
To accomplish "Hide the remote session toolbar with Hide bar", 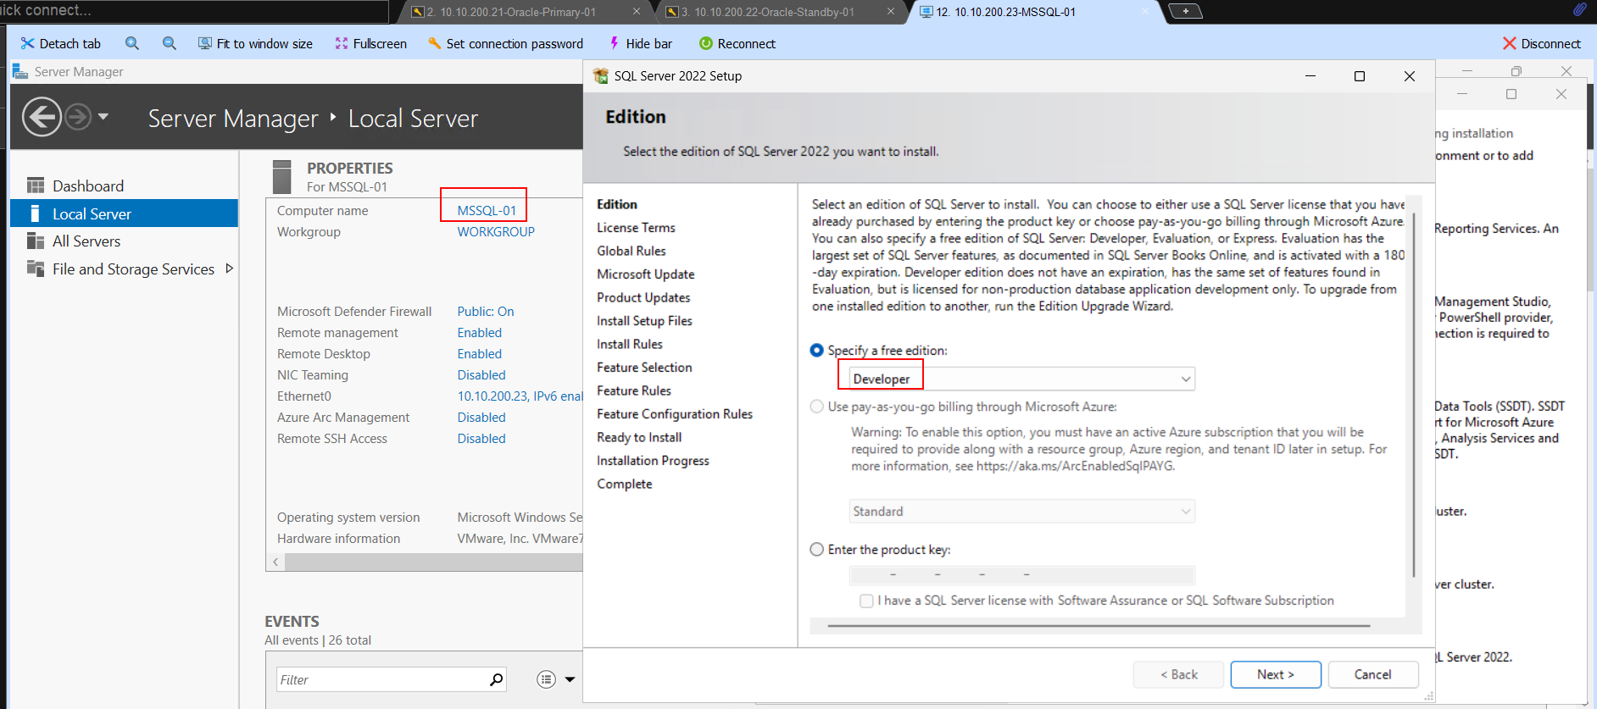I will point(640,43).
